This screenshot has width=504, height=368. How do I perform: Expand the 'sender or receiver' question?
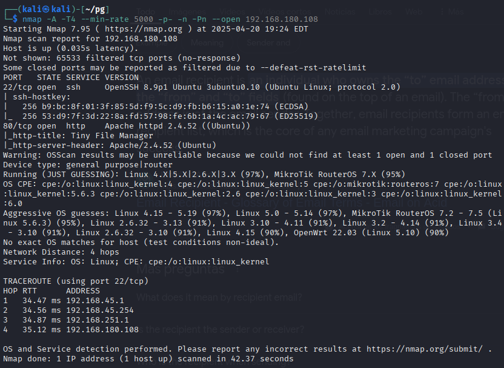pos(220,329)
